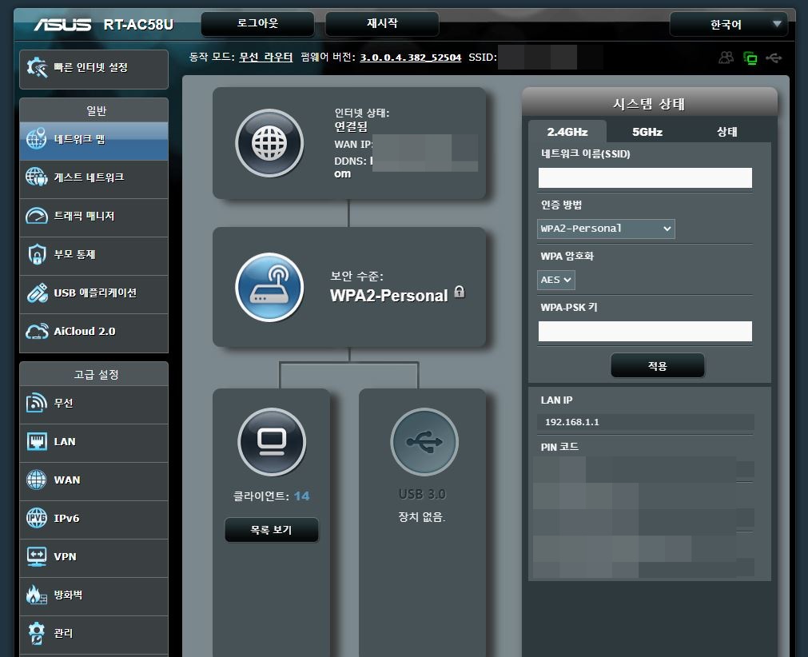Click the firmware version 3.0.0.4.382_52504 link

coord(410,58)
